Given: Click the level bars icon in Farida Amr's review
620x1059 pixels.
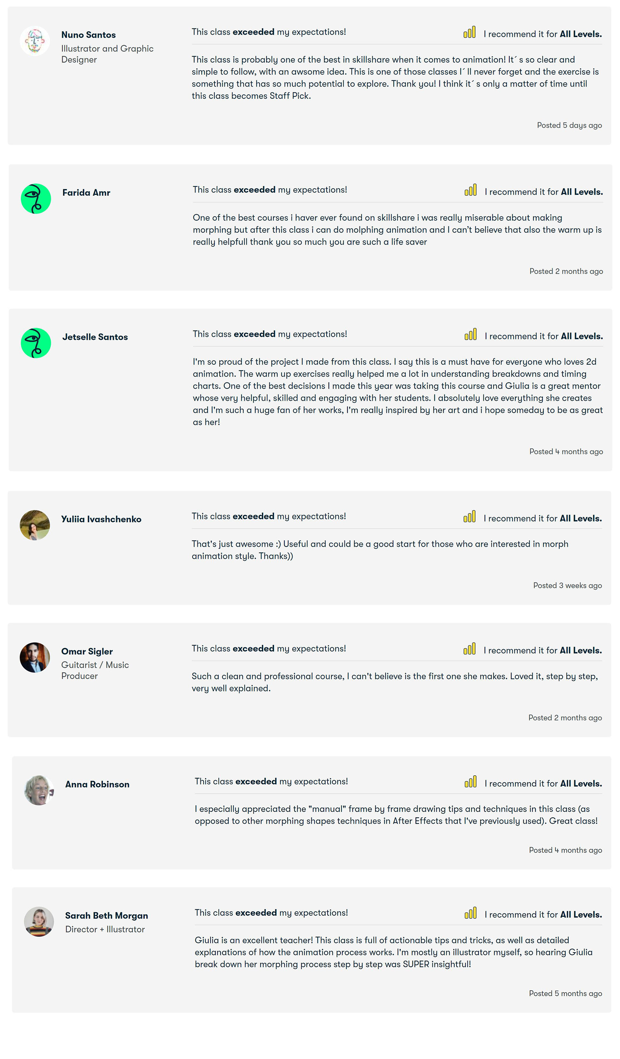Looking at the screenshot, I should coord(470,190).
